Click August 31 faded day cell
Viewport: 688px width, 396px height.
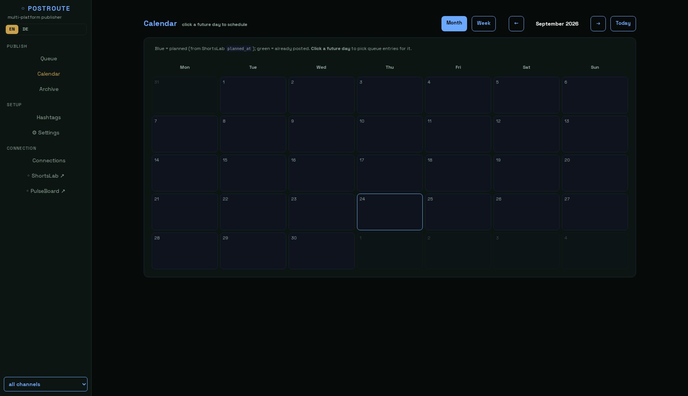[x=185, y=95]
